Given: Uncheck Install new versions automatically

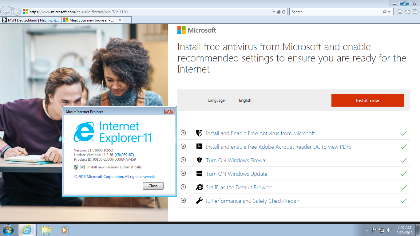Looking at the screenshot, I should pos(82,167).
